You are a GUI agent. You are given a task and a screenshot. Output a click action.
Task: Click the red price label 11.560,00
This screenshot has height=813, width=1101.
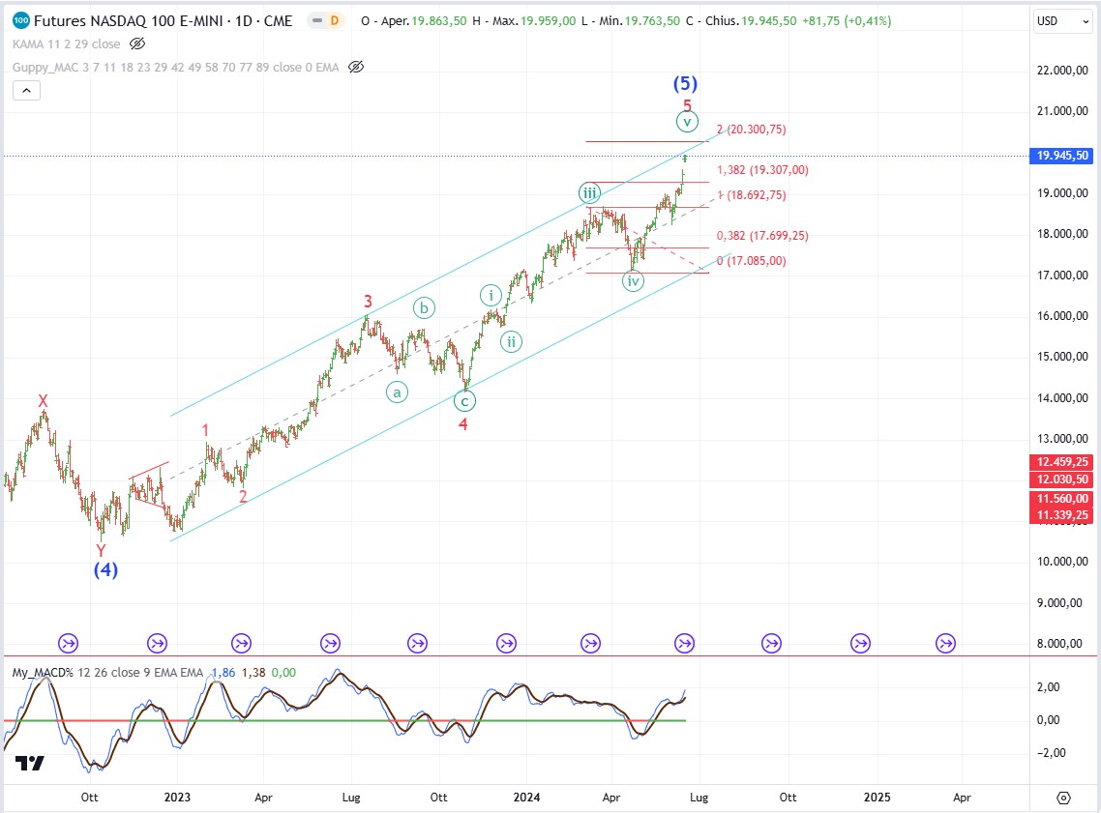coord(1062,498)
